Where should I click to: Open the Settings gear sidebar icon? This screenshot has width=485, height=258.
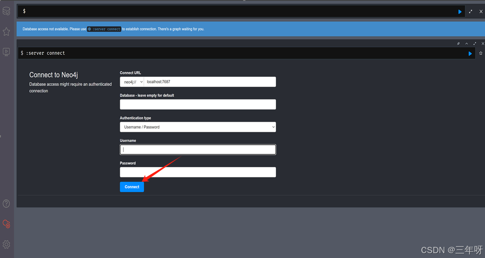tap(6, 244)
